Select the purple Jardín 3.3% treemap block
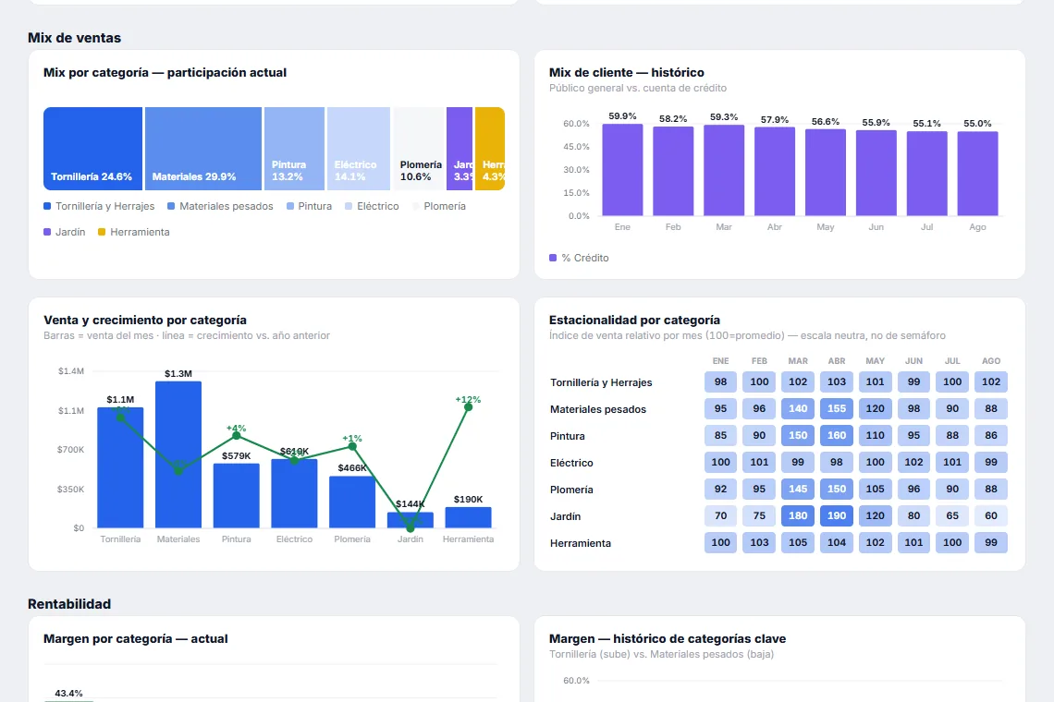Image resolution: width=1054 pixels, height=702 pixels. point(460,149)
